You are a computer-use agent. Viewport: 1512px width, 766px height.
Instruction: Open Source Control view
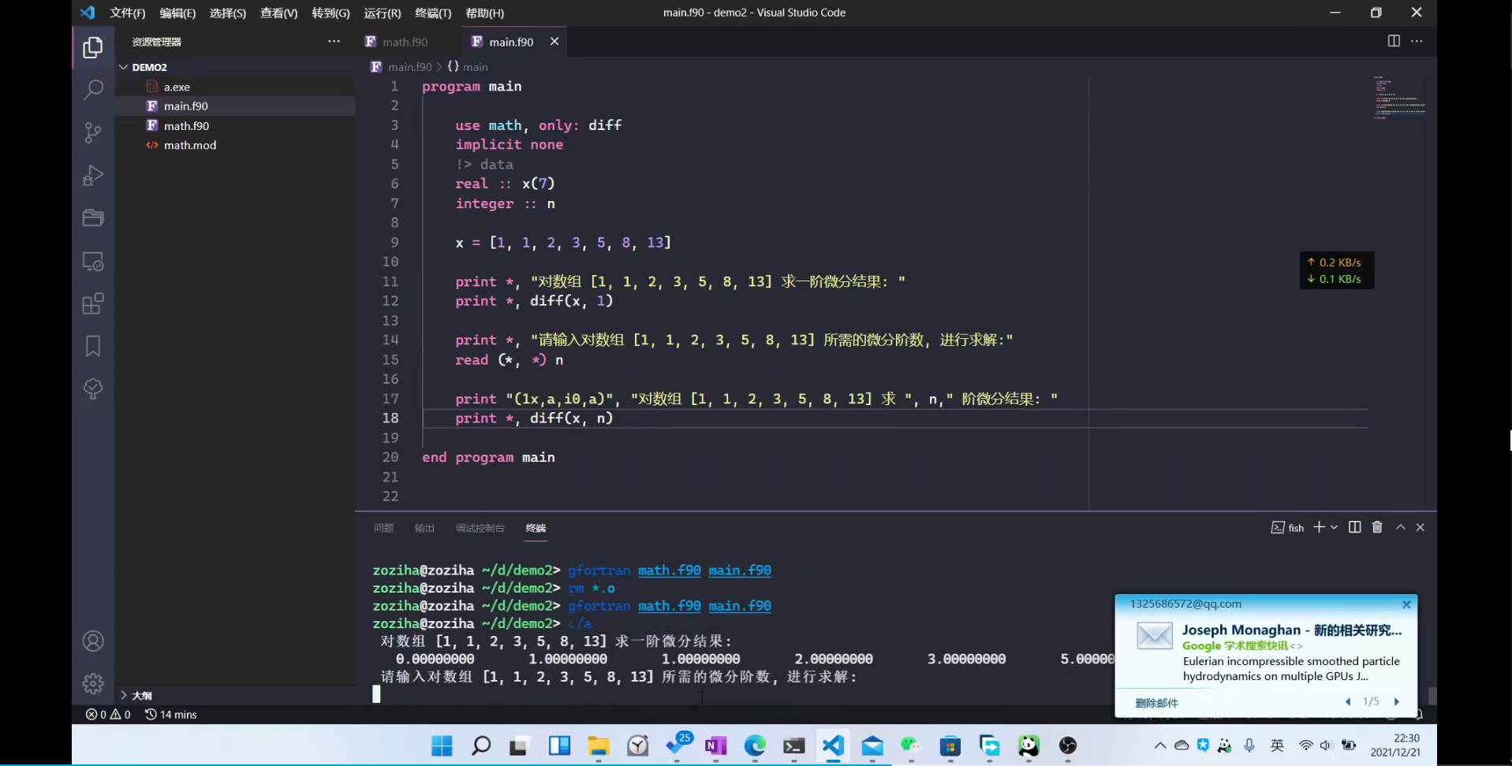[93, 132]
